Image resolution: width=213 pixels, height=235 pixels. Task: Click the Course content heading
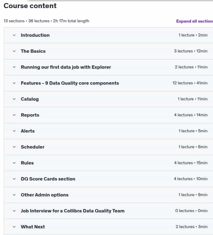click(x=30, y=6)
